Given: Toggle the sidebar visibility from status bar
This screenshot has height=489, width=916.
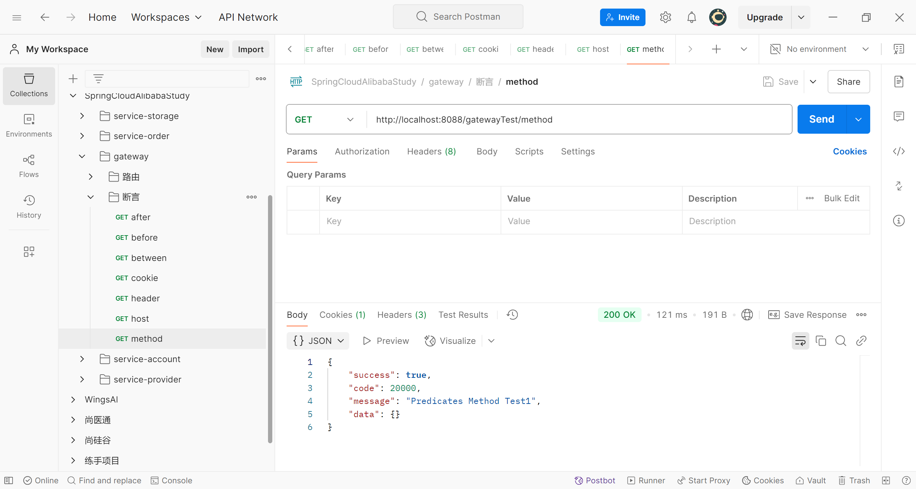Looking at the screenshot, I should click(x=9, y=480).
